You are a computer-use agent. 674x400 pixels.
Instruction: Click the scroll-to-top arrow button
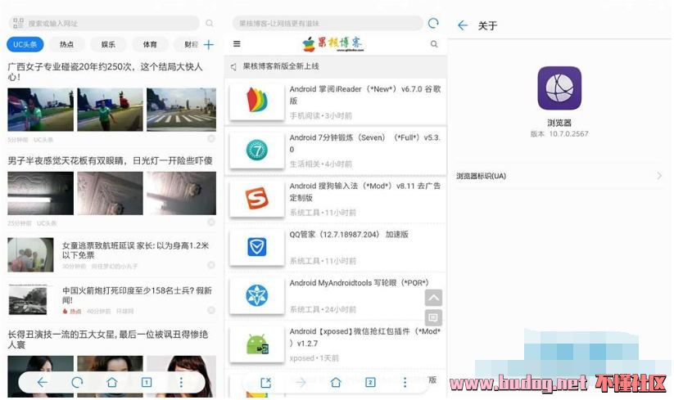pos(433,298)
